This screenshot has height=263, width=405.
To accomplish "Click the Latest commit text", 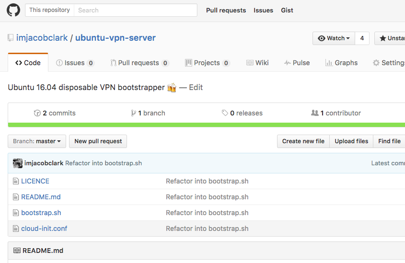I will 388,163.
